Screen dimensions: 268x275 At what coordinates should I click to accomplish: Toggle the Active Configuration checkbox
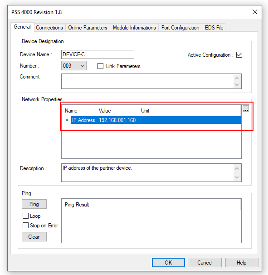point(239,55)
